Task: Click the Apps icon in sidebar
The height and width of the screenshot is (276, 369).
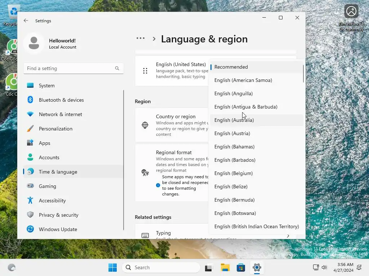Action: pyautogui.click(x=30, y=143)
